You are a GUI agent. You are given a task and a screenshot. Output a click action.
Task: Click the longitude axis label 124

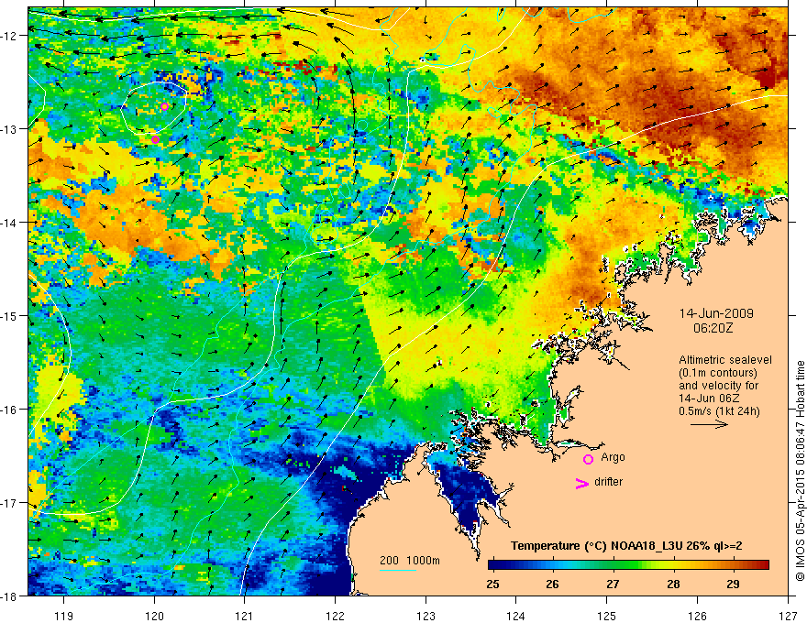[x=516, y=616]
